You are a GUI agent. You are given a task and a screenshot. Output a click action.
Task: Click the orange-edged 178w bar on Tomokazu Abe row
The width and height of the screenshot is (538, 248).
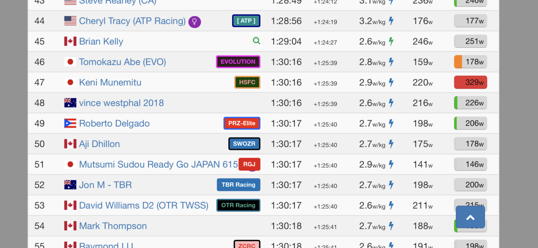(470, 62)
